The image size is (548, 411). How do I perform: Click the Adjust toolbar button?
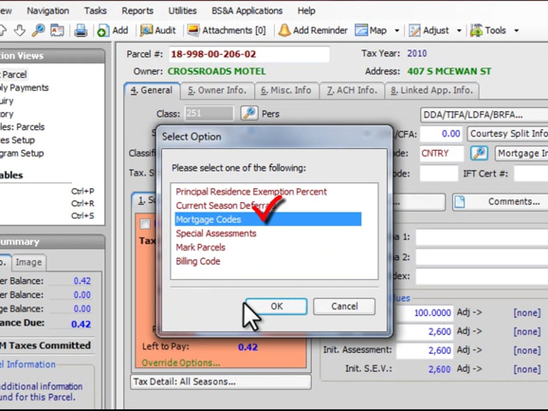[x=429, y=30]
